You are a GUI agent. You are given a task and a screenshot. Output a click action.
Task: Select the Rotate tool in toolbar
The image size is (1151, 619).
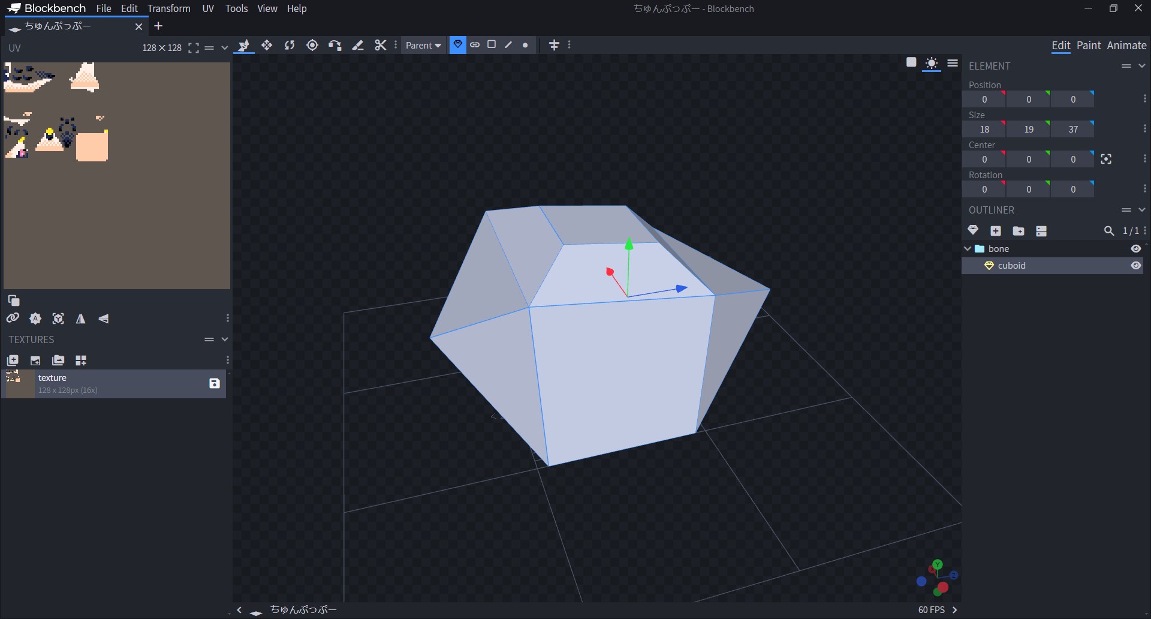tap(290, 45)
